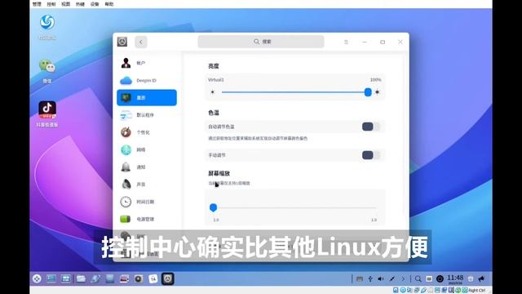Go back using the title bar arrow button
The width and height of the screenshot is (522, 294).
coord(141,42)
